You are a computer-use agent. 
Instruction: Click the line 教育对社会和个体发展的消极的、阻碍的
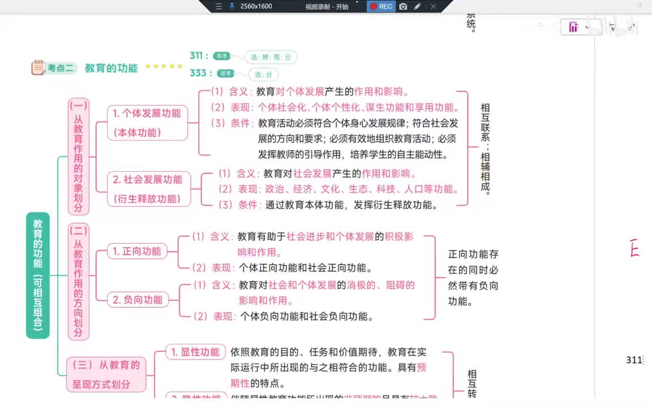pos(327,285)
